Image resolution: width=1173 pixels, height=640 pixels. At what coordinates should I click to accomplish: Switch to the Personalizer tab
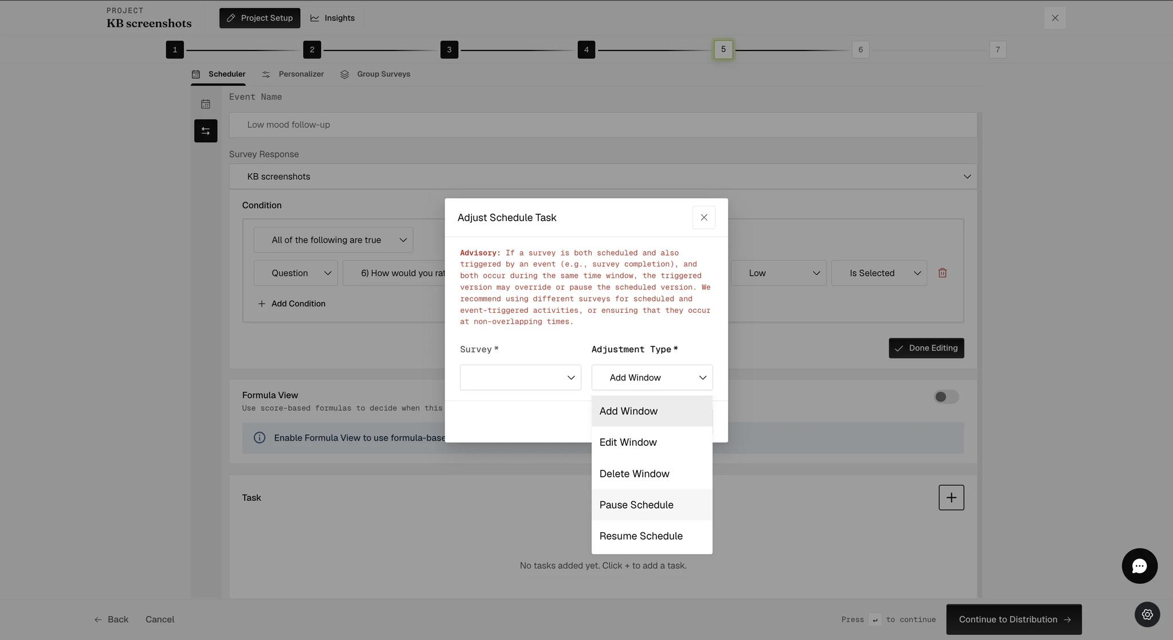pos(293,74)
